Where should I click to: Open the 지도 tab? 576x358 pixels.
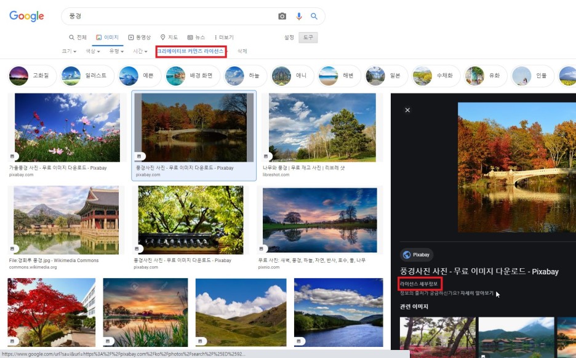point(169,38)
